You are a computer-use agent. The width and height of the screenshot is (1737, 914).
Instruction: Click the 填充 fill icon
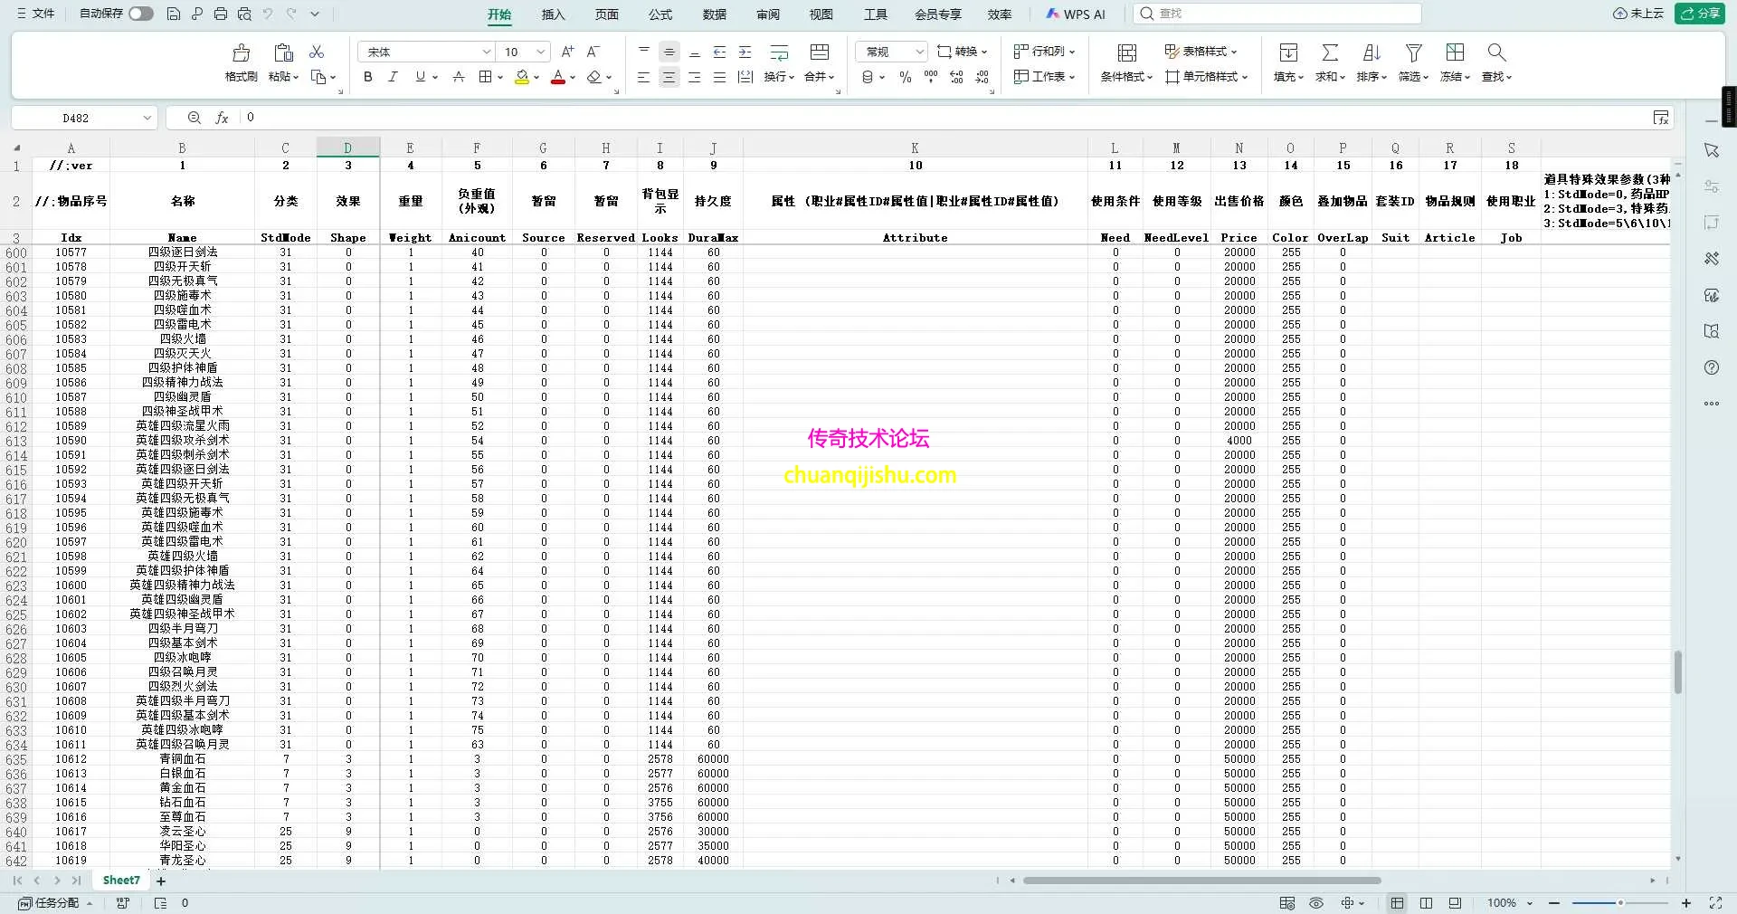(1288, 52)
